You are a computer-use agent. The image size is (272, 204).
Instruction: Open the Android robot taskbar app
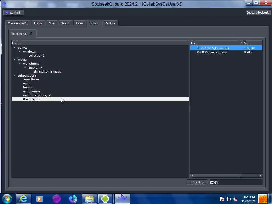click(x=105, y=199)
